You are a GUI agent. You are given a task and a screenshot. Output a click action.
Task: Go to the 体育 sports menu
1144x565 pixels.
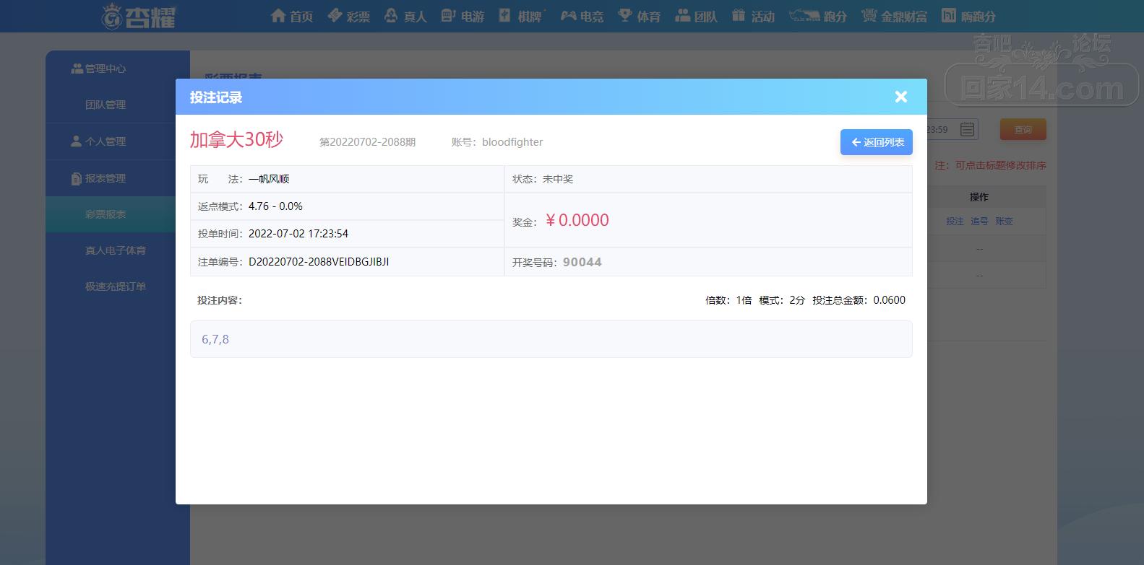pyautogui.click(x=640, y=16)
